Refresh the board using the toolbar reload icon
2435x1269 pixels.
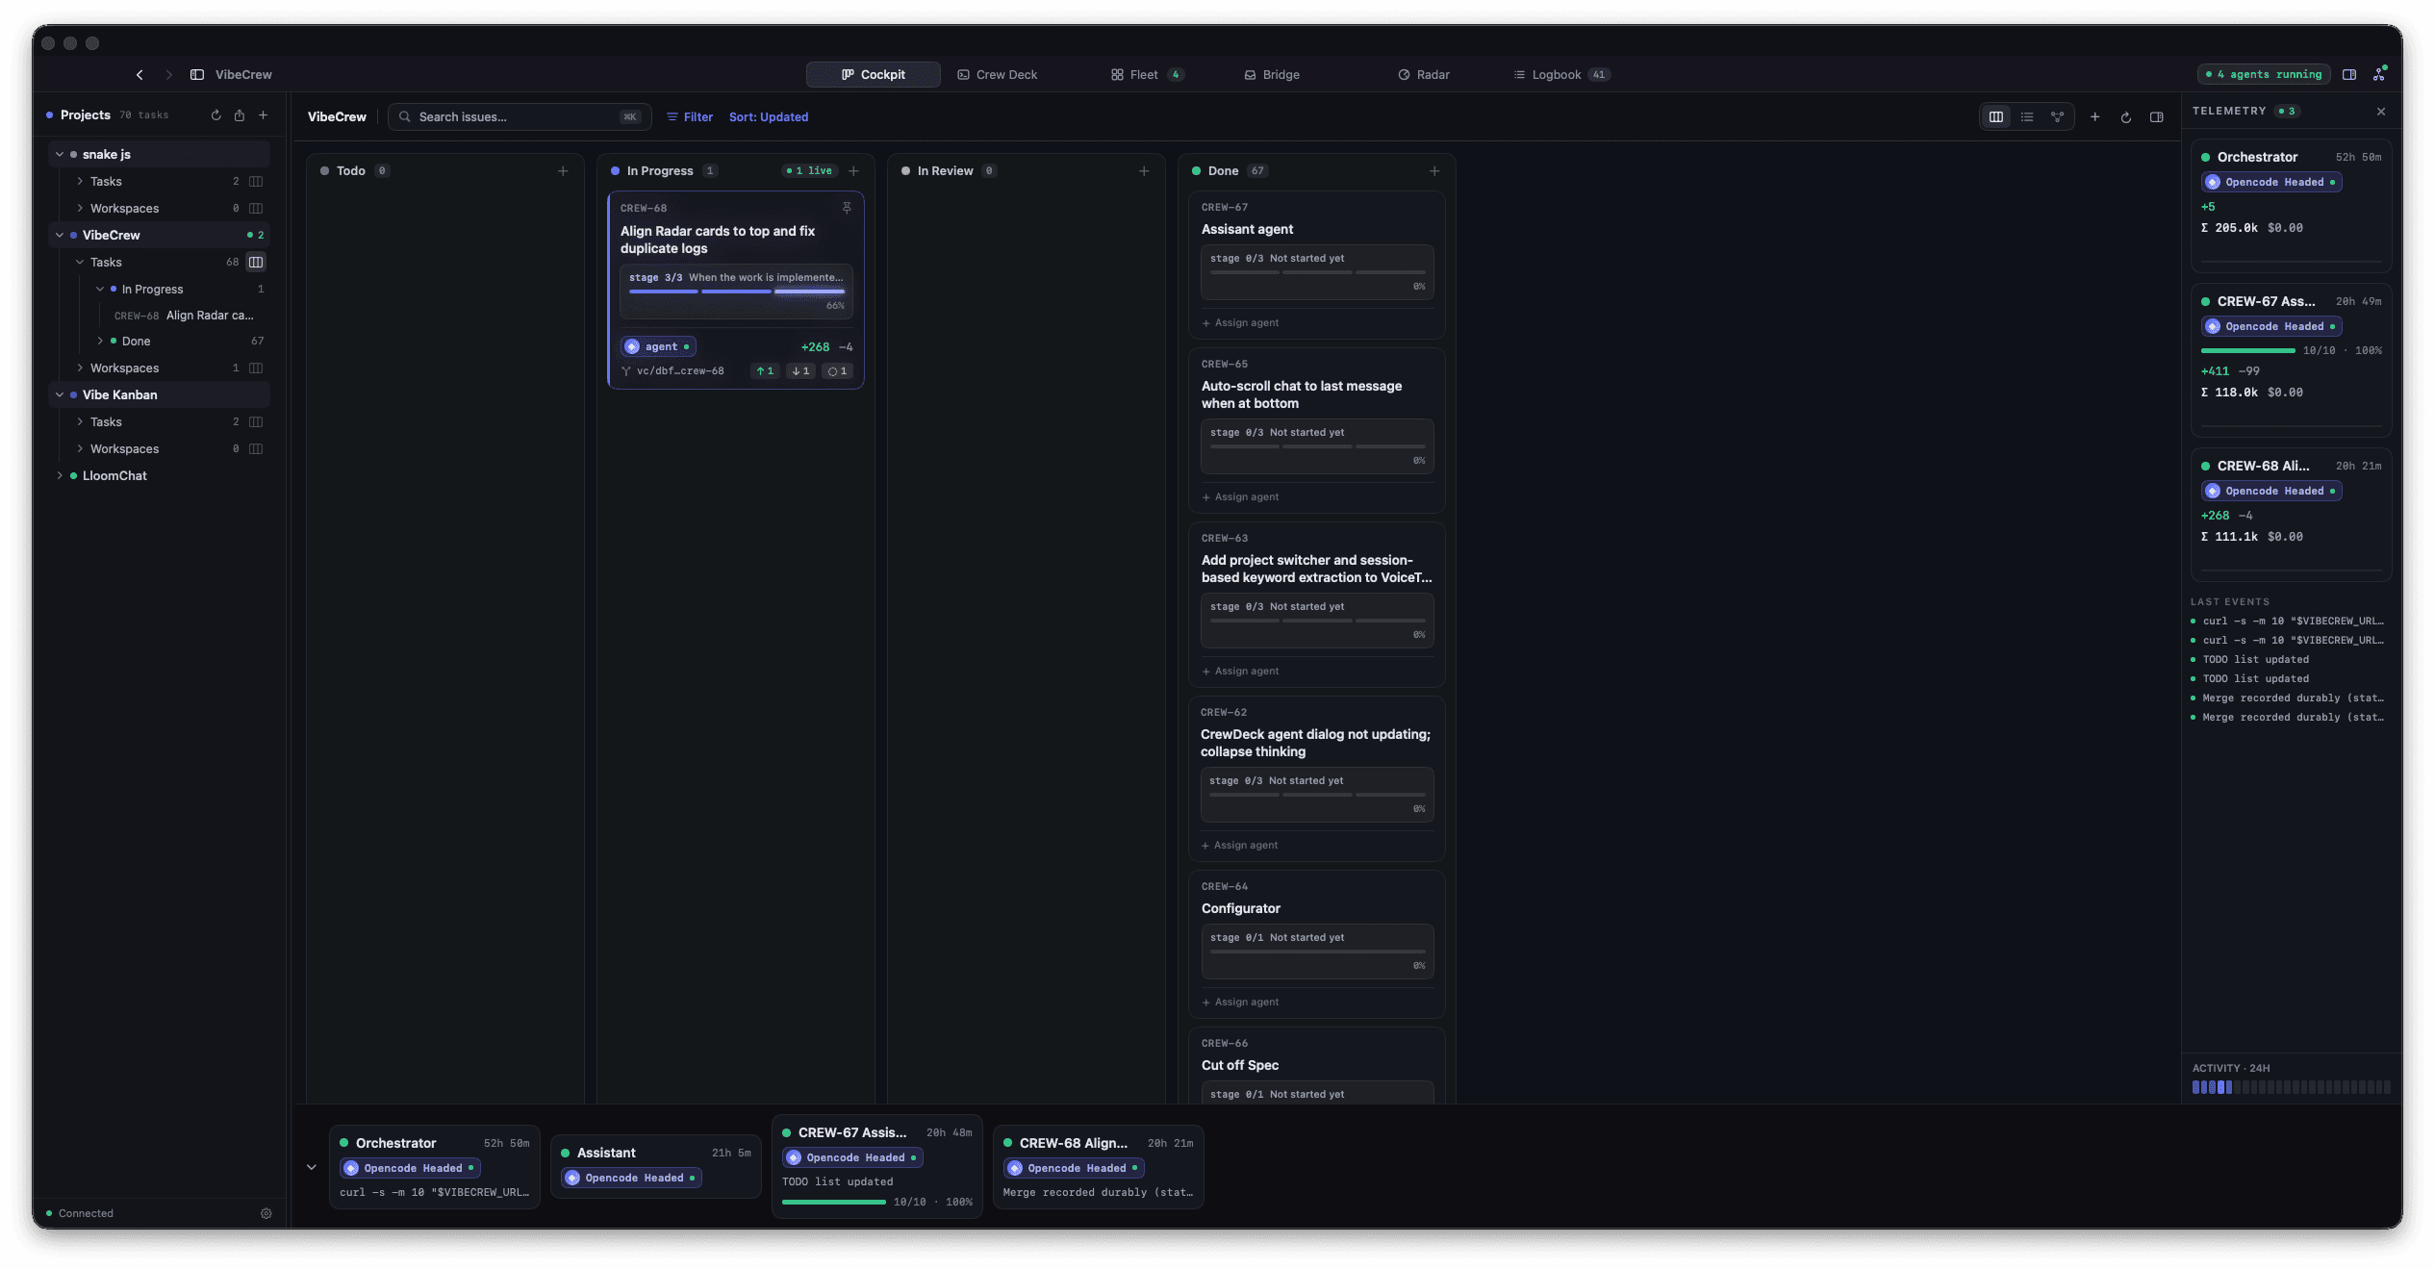(2126, 117)
